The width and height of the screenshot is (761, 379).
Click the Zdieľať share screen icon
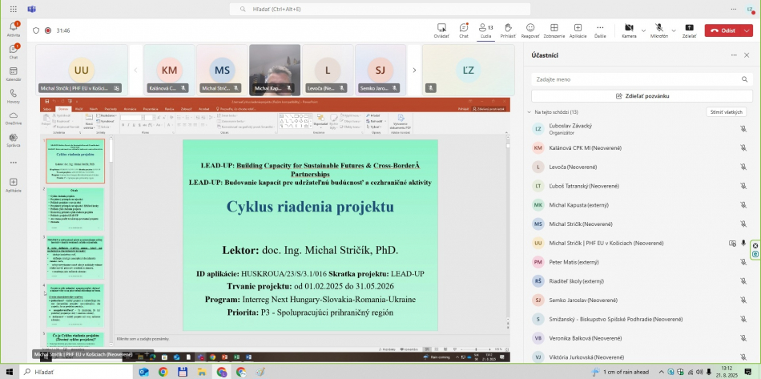pos(689,30)
